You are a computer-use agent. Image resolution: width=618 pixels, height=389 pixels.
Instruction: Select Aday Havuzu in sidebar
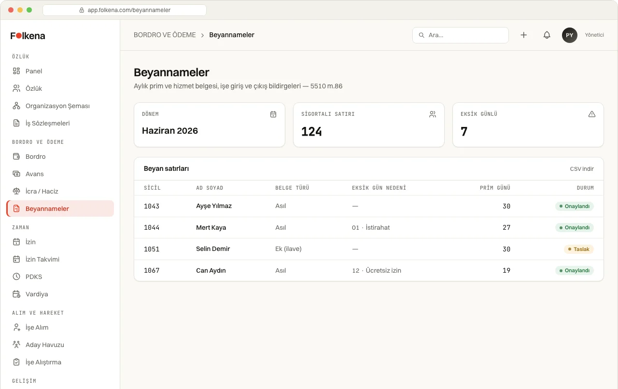click(x=60, y=345)
